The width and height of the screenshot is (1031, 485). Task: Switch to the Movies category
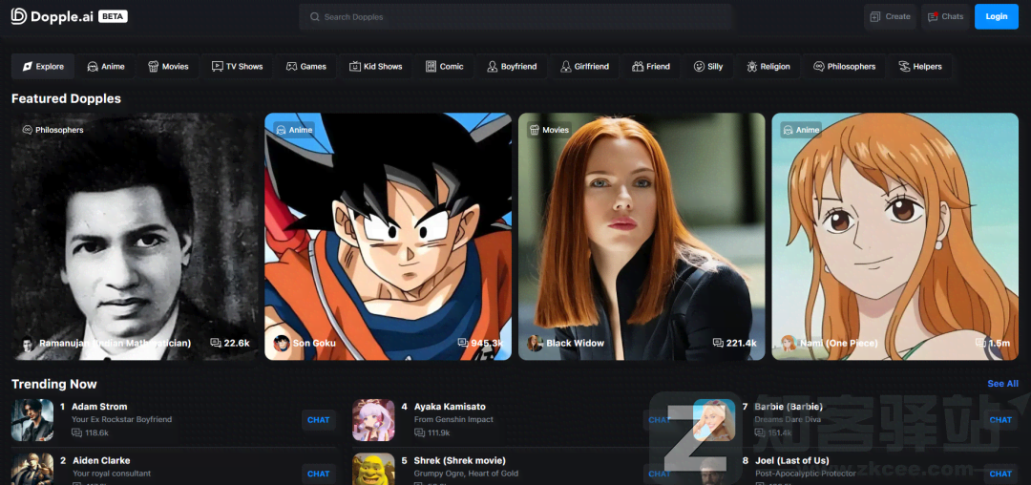coord(168,67)
